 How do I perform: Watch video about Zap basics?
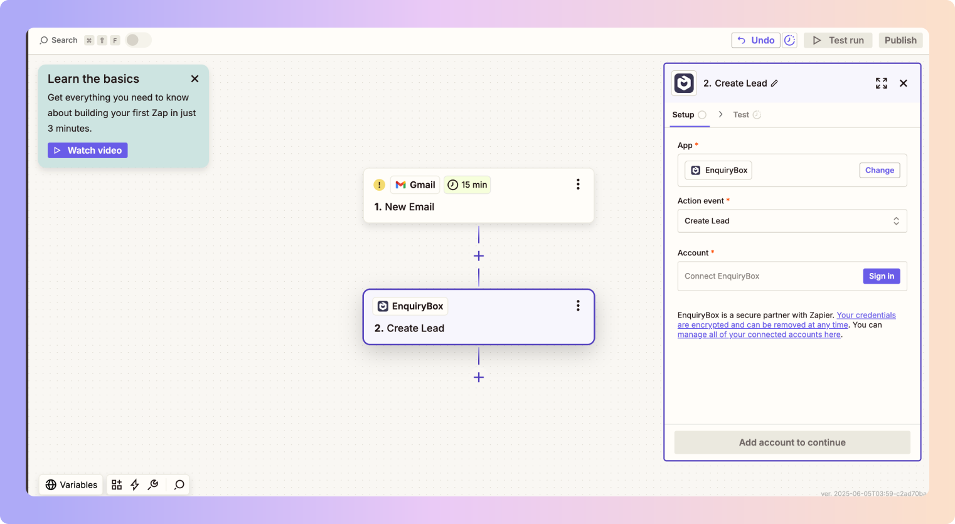pyautogui.click(x=88, y=151)
